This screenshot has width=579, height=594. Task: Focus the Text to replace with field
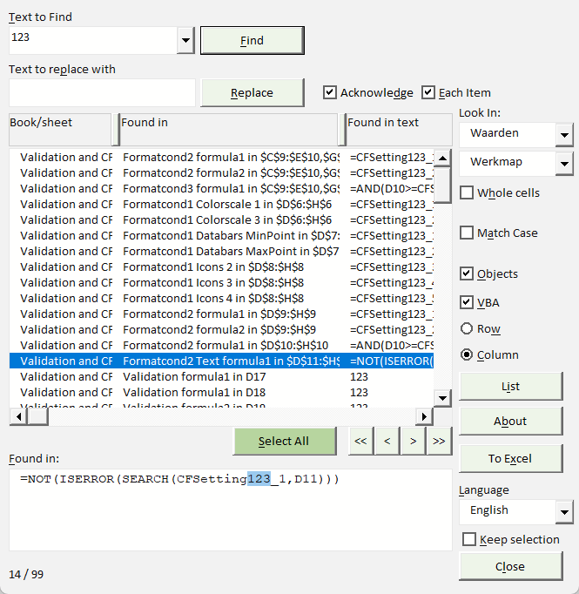click(x=102, y=93)
